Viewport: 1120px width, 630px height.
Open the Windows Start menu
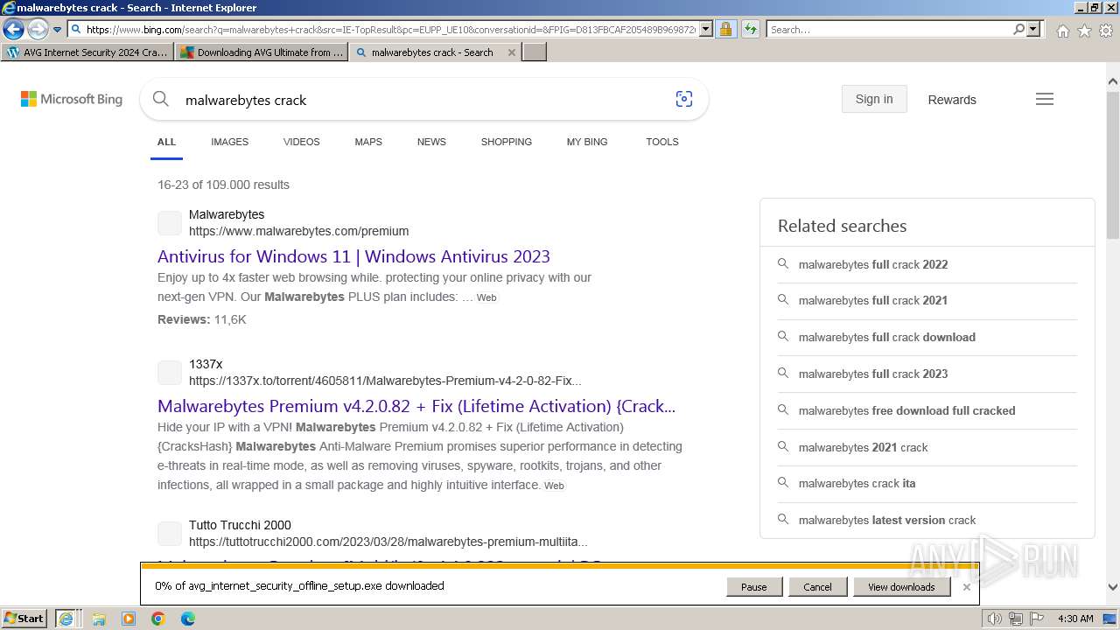[x=24, y=619]
